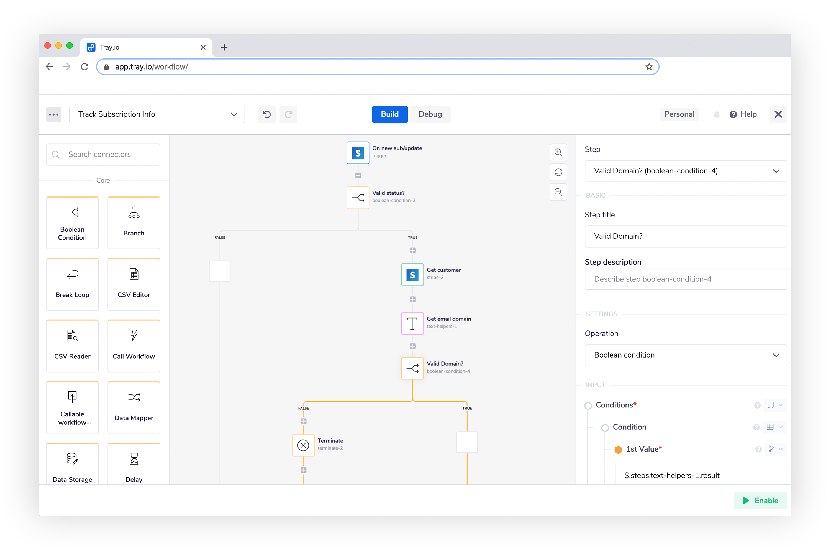The width and height of the screenshot is (831, 554).
Task: Open the Operation dropdown
Action: [x=685, y=355]
